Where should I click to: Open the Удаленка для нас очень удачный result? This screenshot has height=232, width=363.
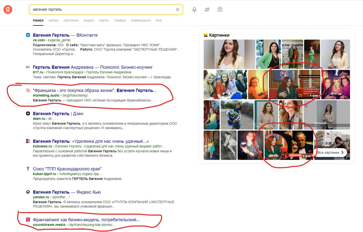pyautogui.click(x=91, y=141)
